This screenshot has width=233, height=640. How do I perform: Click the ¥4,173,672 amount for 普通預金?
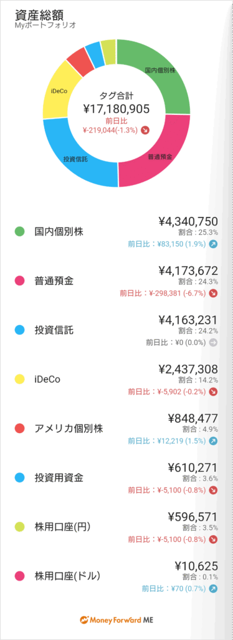[x=188, y=271]
